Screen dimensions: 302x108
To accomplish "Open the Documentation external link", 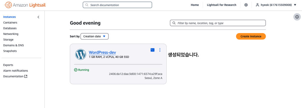I will (x=15, y=76).
